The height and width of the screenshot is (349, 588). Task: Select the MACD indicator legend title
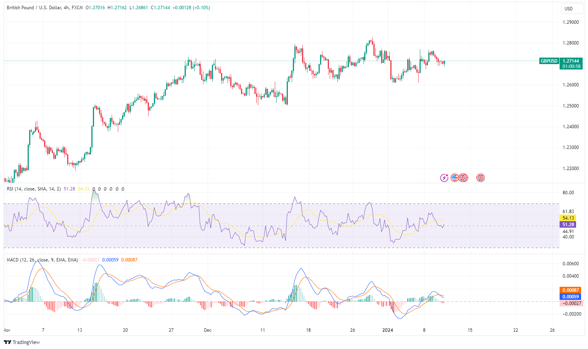click(42, 260)
